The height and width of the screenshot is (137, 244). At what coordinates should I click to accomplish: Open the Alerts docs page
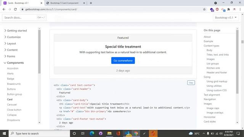[10, 73]
